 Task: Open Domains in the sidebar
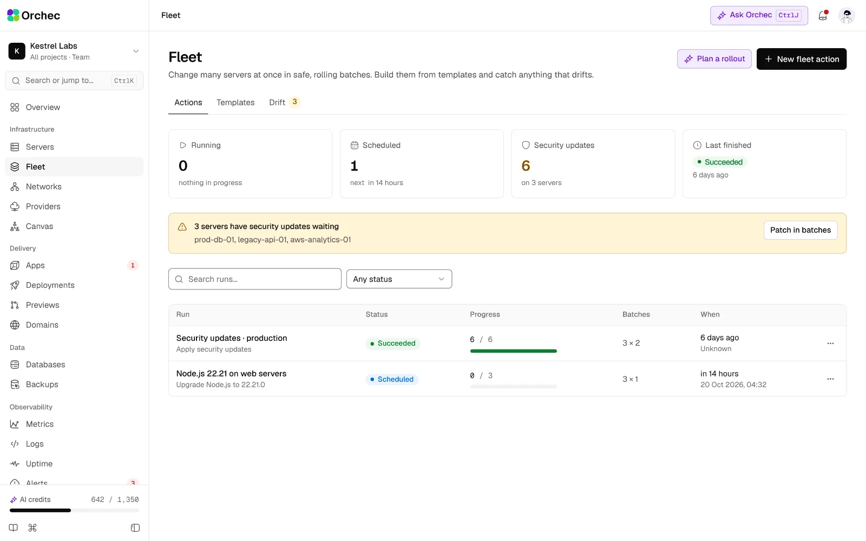point(74,325)
